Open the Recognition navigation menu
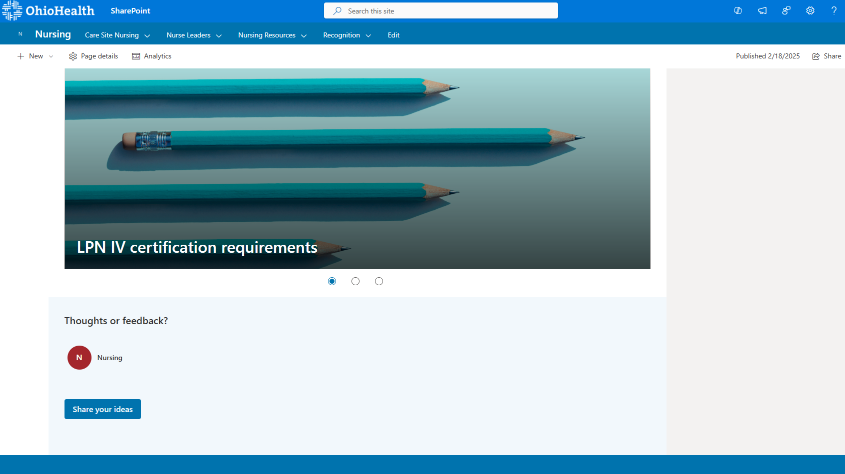 point(346,35)
